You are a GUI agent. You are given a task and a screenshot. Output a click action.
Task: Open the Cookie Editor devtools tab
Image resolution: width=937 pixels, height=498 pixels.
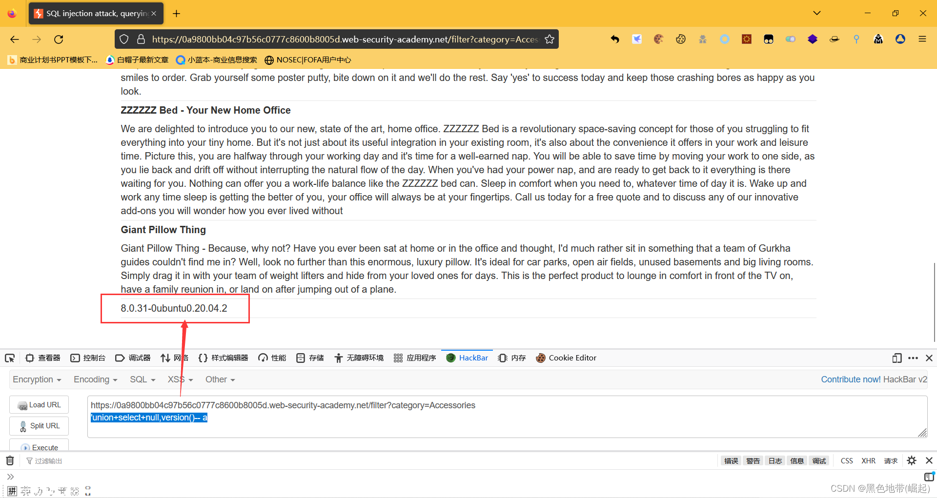566,358
